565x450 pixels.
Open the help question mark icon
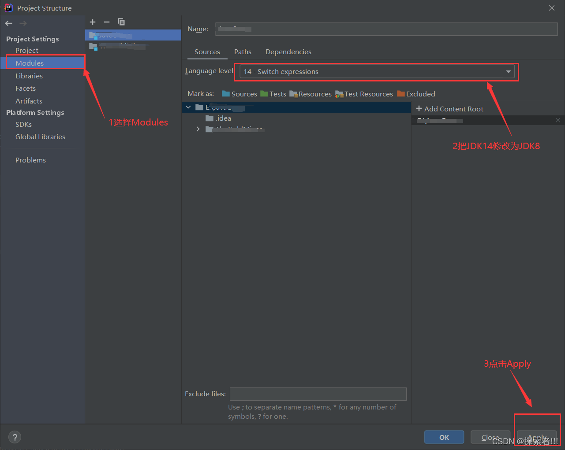point(15,437)
